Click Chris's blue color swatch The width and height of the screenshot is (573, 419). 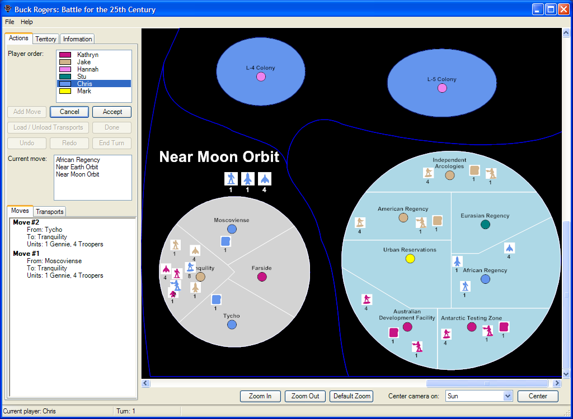coord(65,84)
